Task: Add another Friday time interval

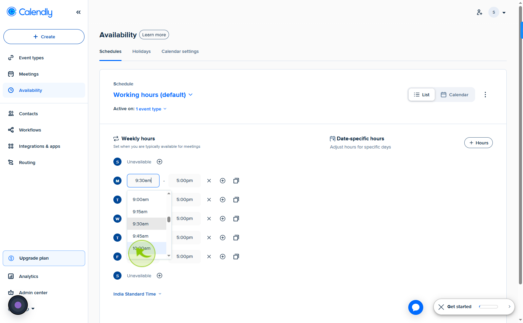Action: [x=223, y=257]
